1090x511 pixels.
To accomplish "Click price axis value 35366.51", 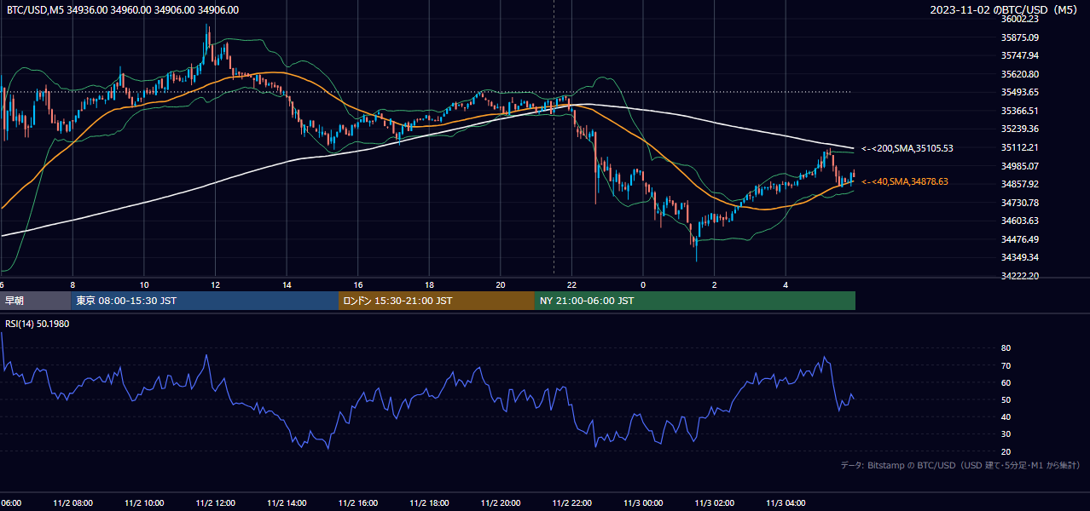I will click(x=1020, y=111).
